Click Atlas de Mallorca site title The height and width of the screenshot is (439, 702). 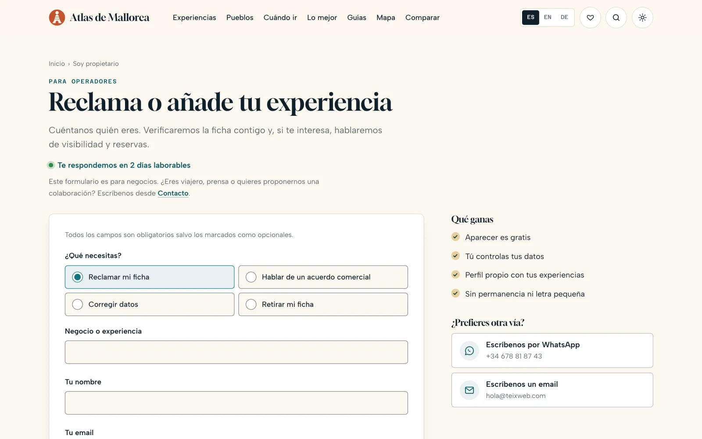click(110, 18)
